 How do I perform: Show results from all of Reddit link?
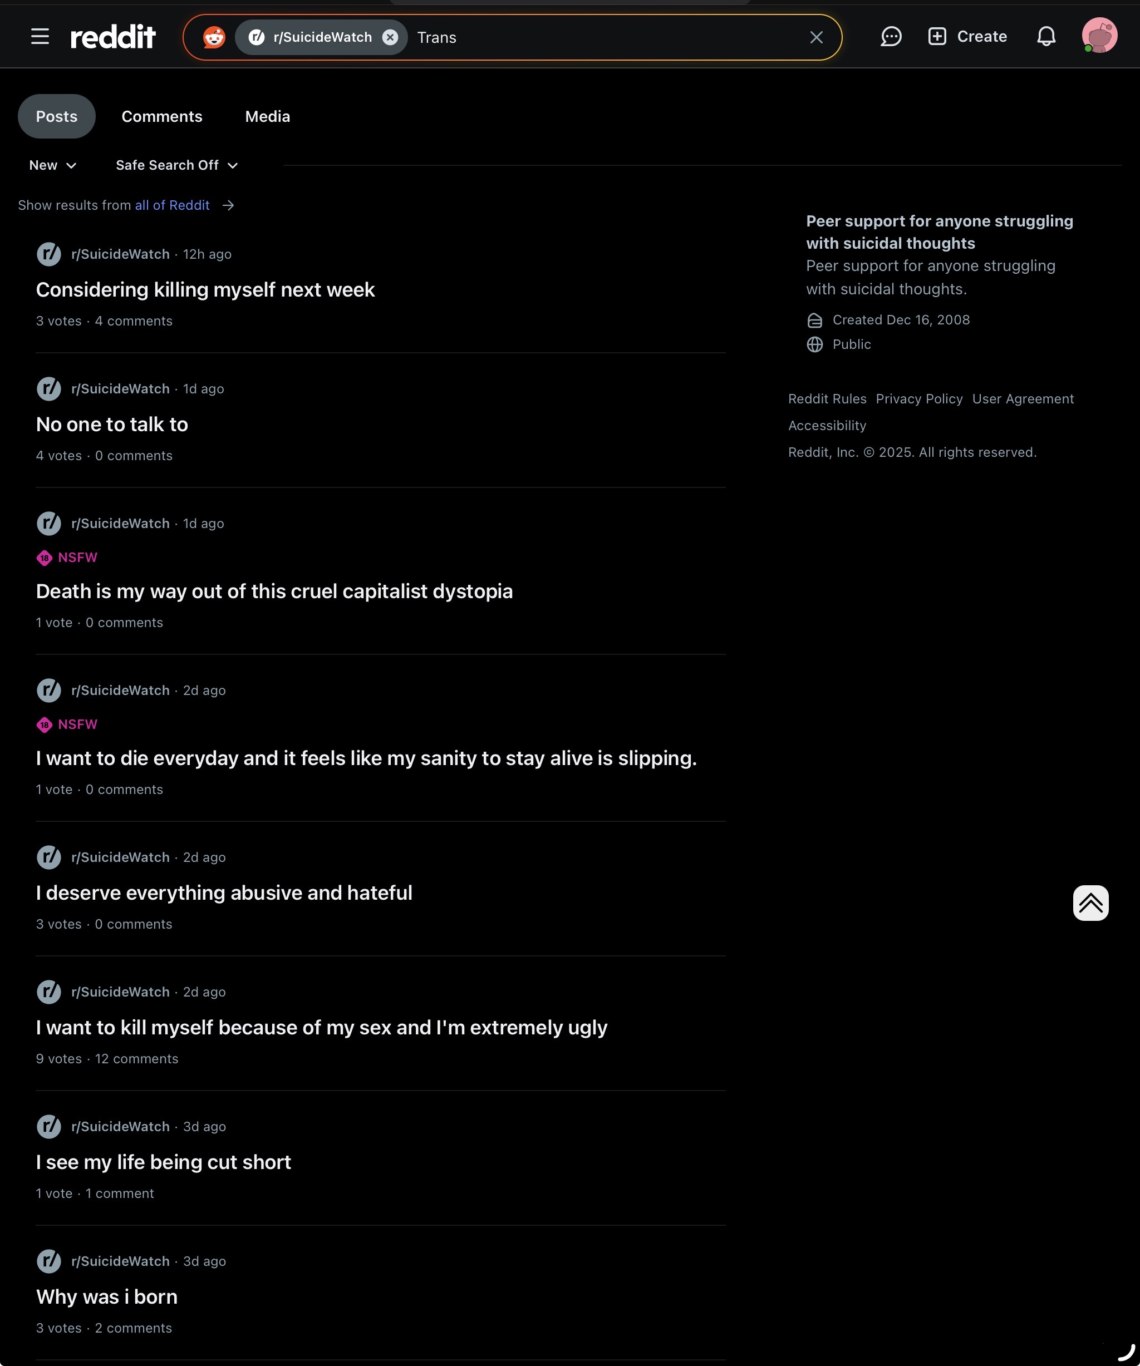[x=172, y=205]
